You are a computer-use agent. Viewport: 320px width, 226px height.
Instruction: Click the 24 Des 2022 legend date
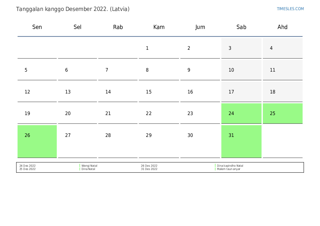pos(27,166)
